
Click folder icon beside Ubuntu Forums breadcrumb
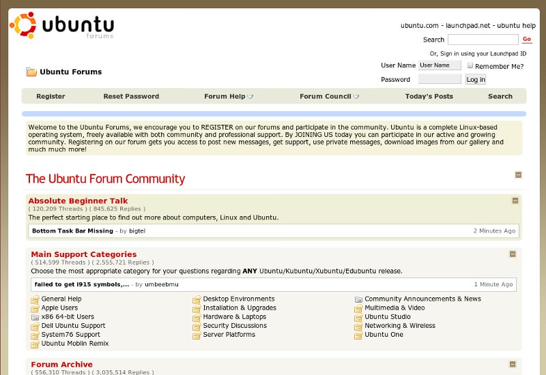pyautogui.click(x=31, y=72)
